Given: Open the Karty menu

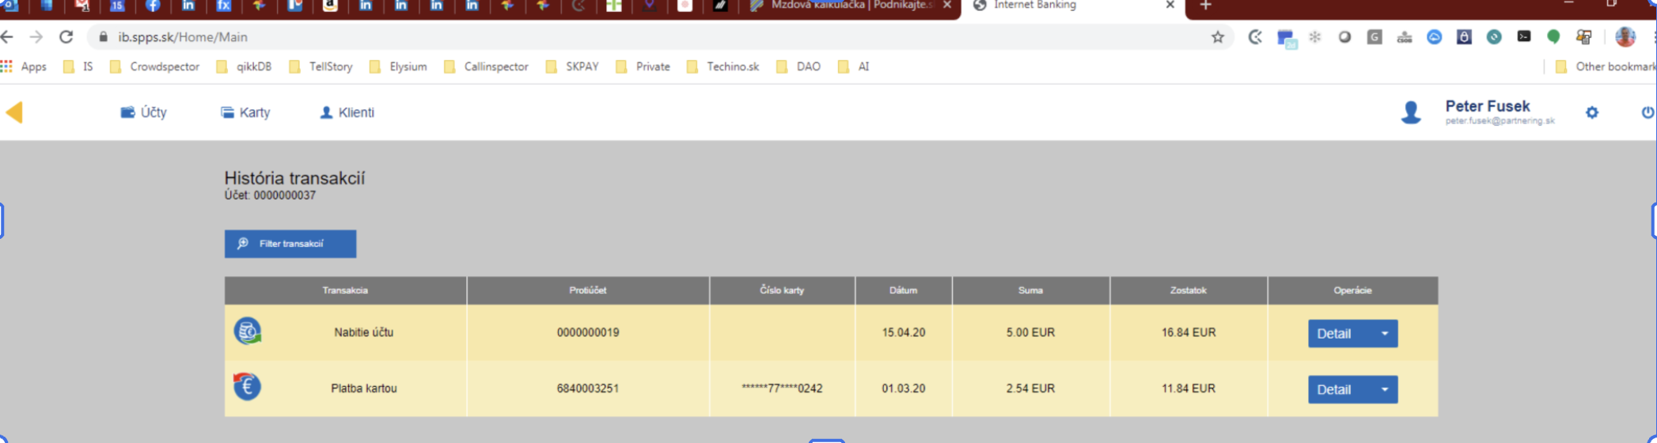Looking at the screenshot, I should coord(245,112).
